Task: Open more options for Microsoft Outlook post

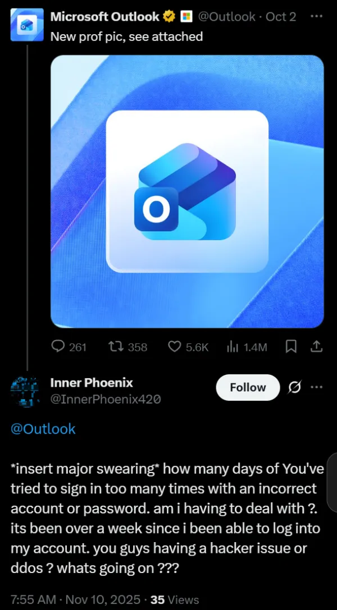Action: click(317, 16)
